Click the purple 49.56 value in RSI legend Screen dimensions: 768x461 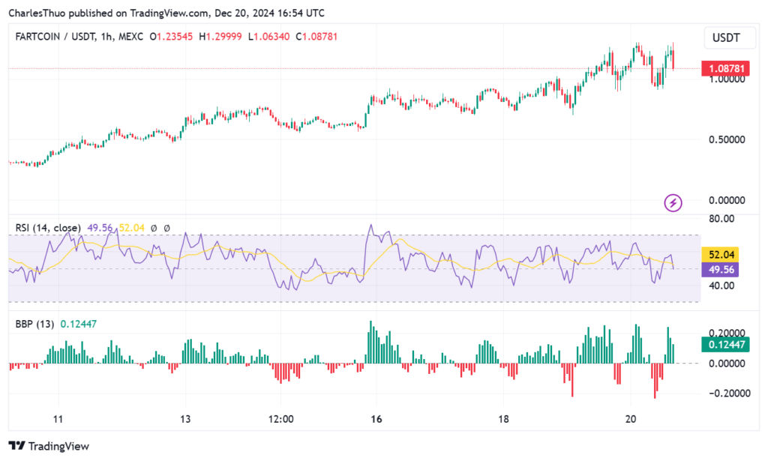point(100,228)
